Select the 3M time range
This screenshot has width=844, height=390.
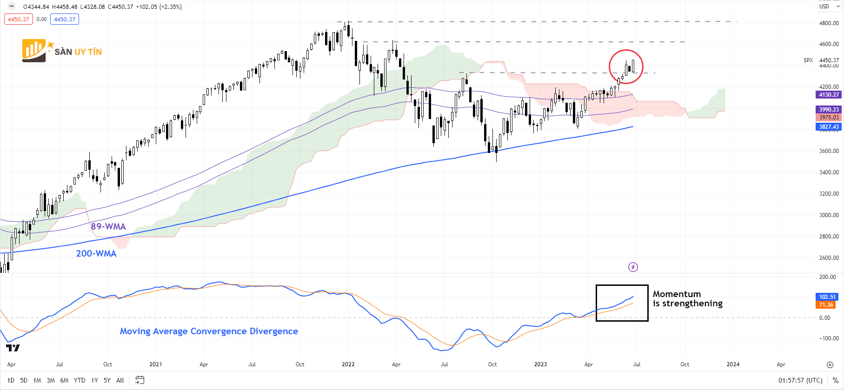click(x=51, y=380)
